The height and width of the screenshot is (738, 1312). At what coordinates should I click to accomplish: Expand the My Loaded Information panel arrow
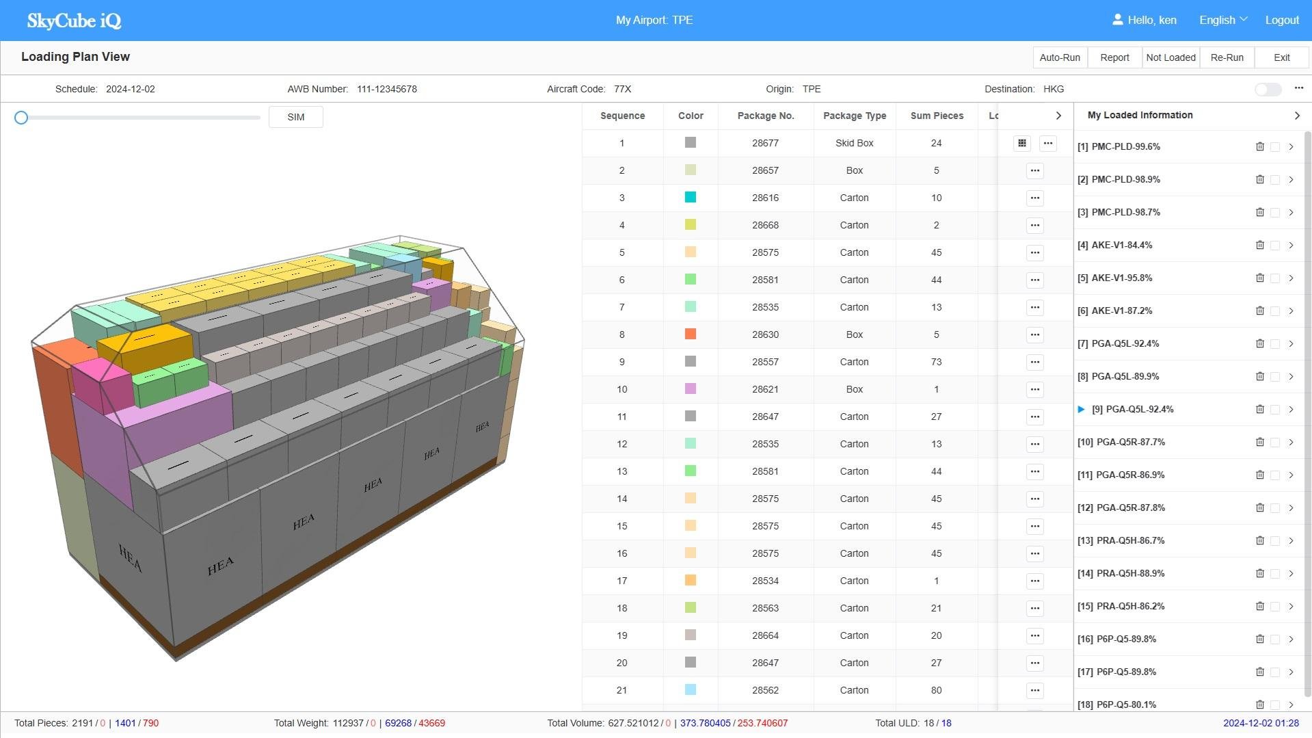click(x=1296, y=116)
